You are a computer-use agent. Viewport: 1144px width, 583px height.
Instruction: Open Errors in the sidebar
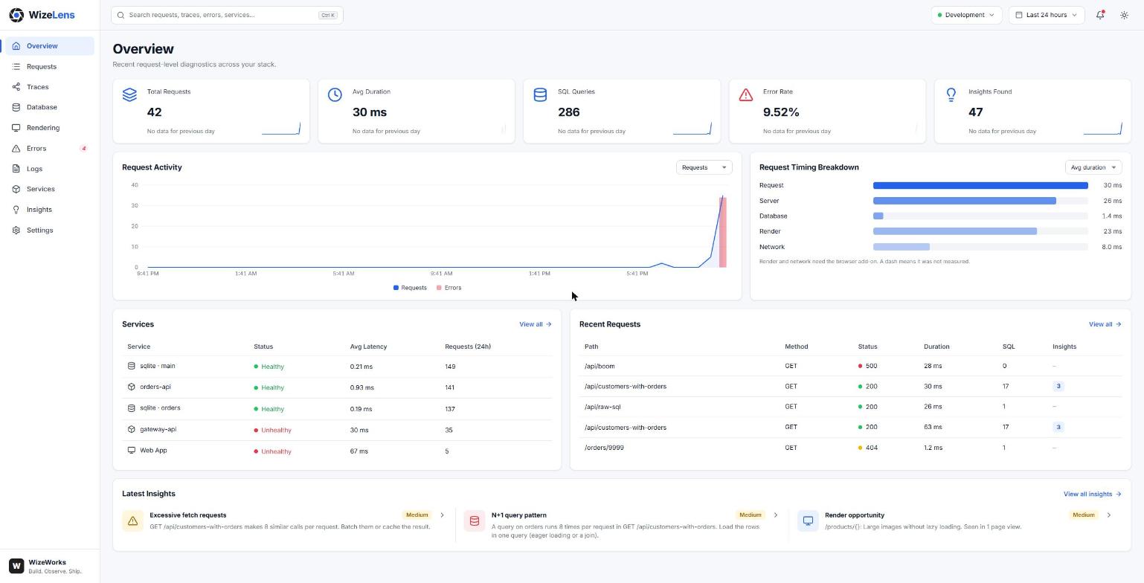(50, 149)
